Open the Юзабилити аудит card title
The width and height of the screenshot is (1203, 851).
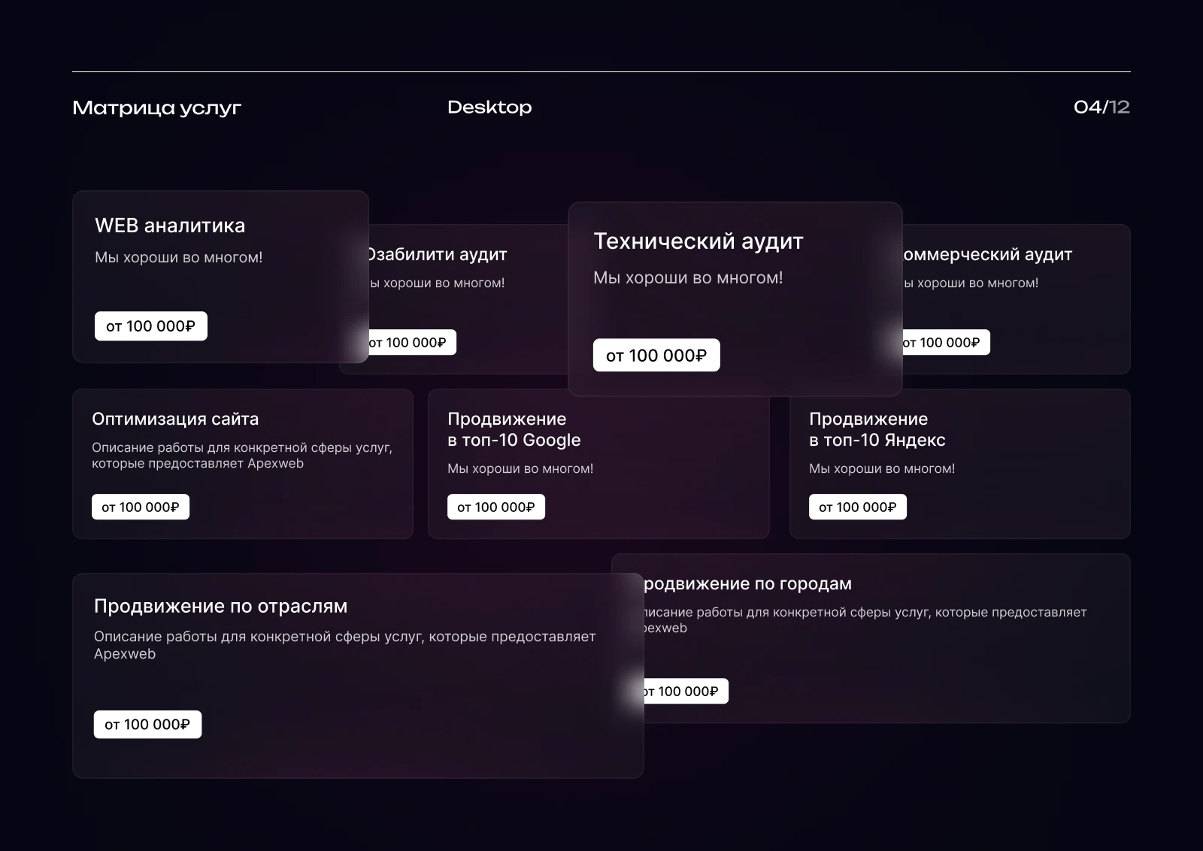point(438,255)
